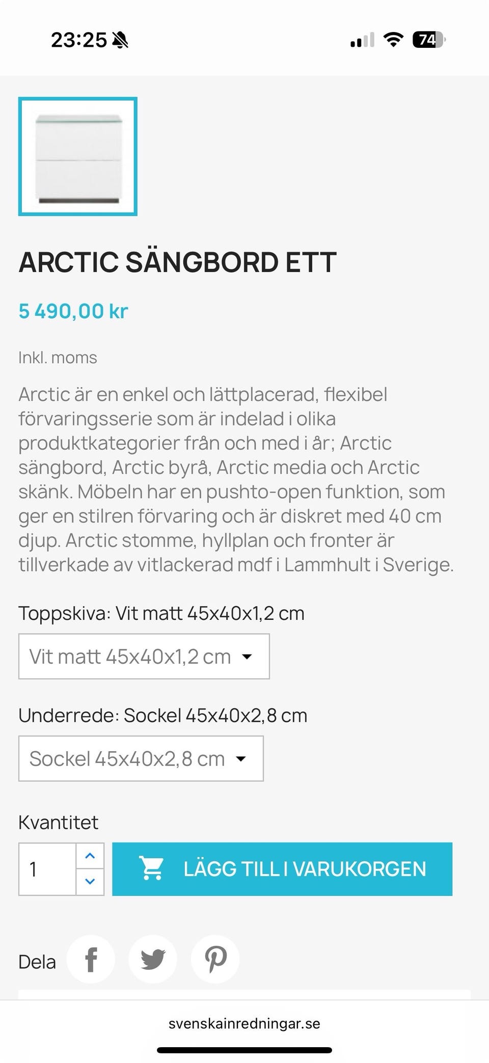Viewport: 489px width, 1063px height.
Task: Open the Toppskiva dropdown
Action: [144, 657]
